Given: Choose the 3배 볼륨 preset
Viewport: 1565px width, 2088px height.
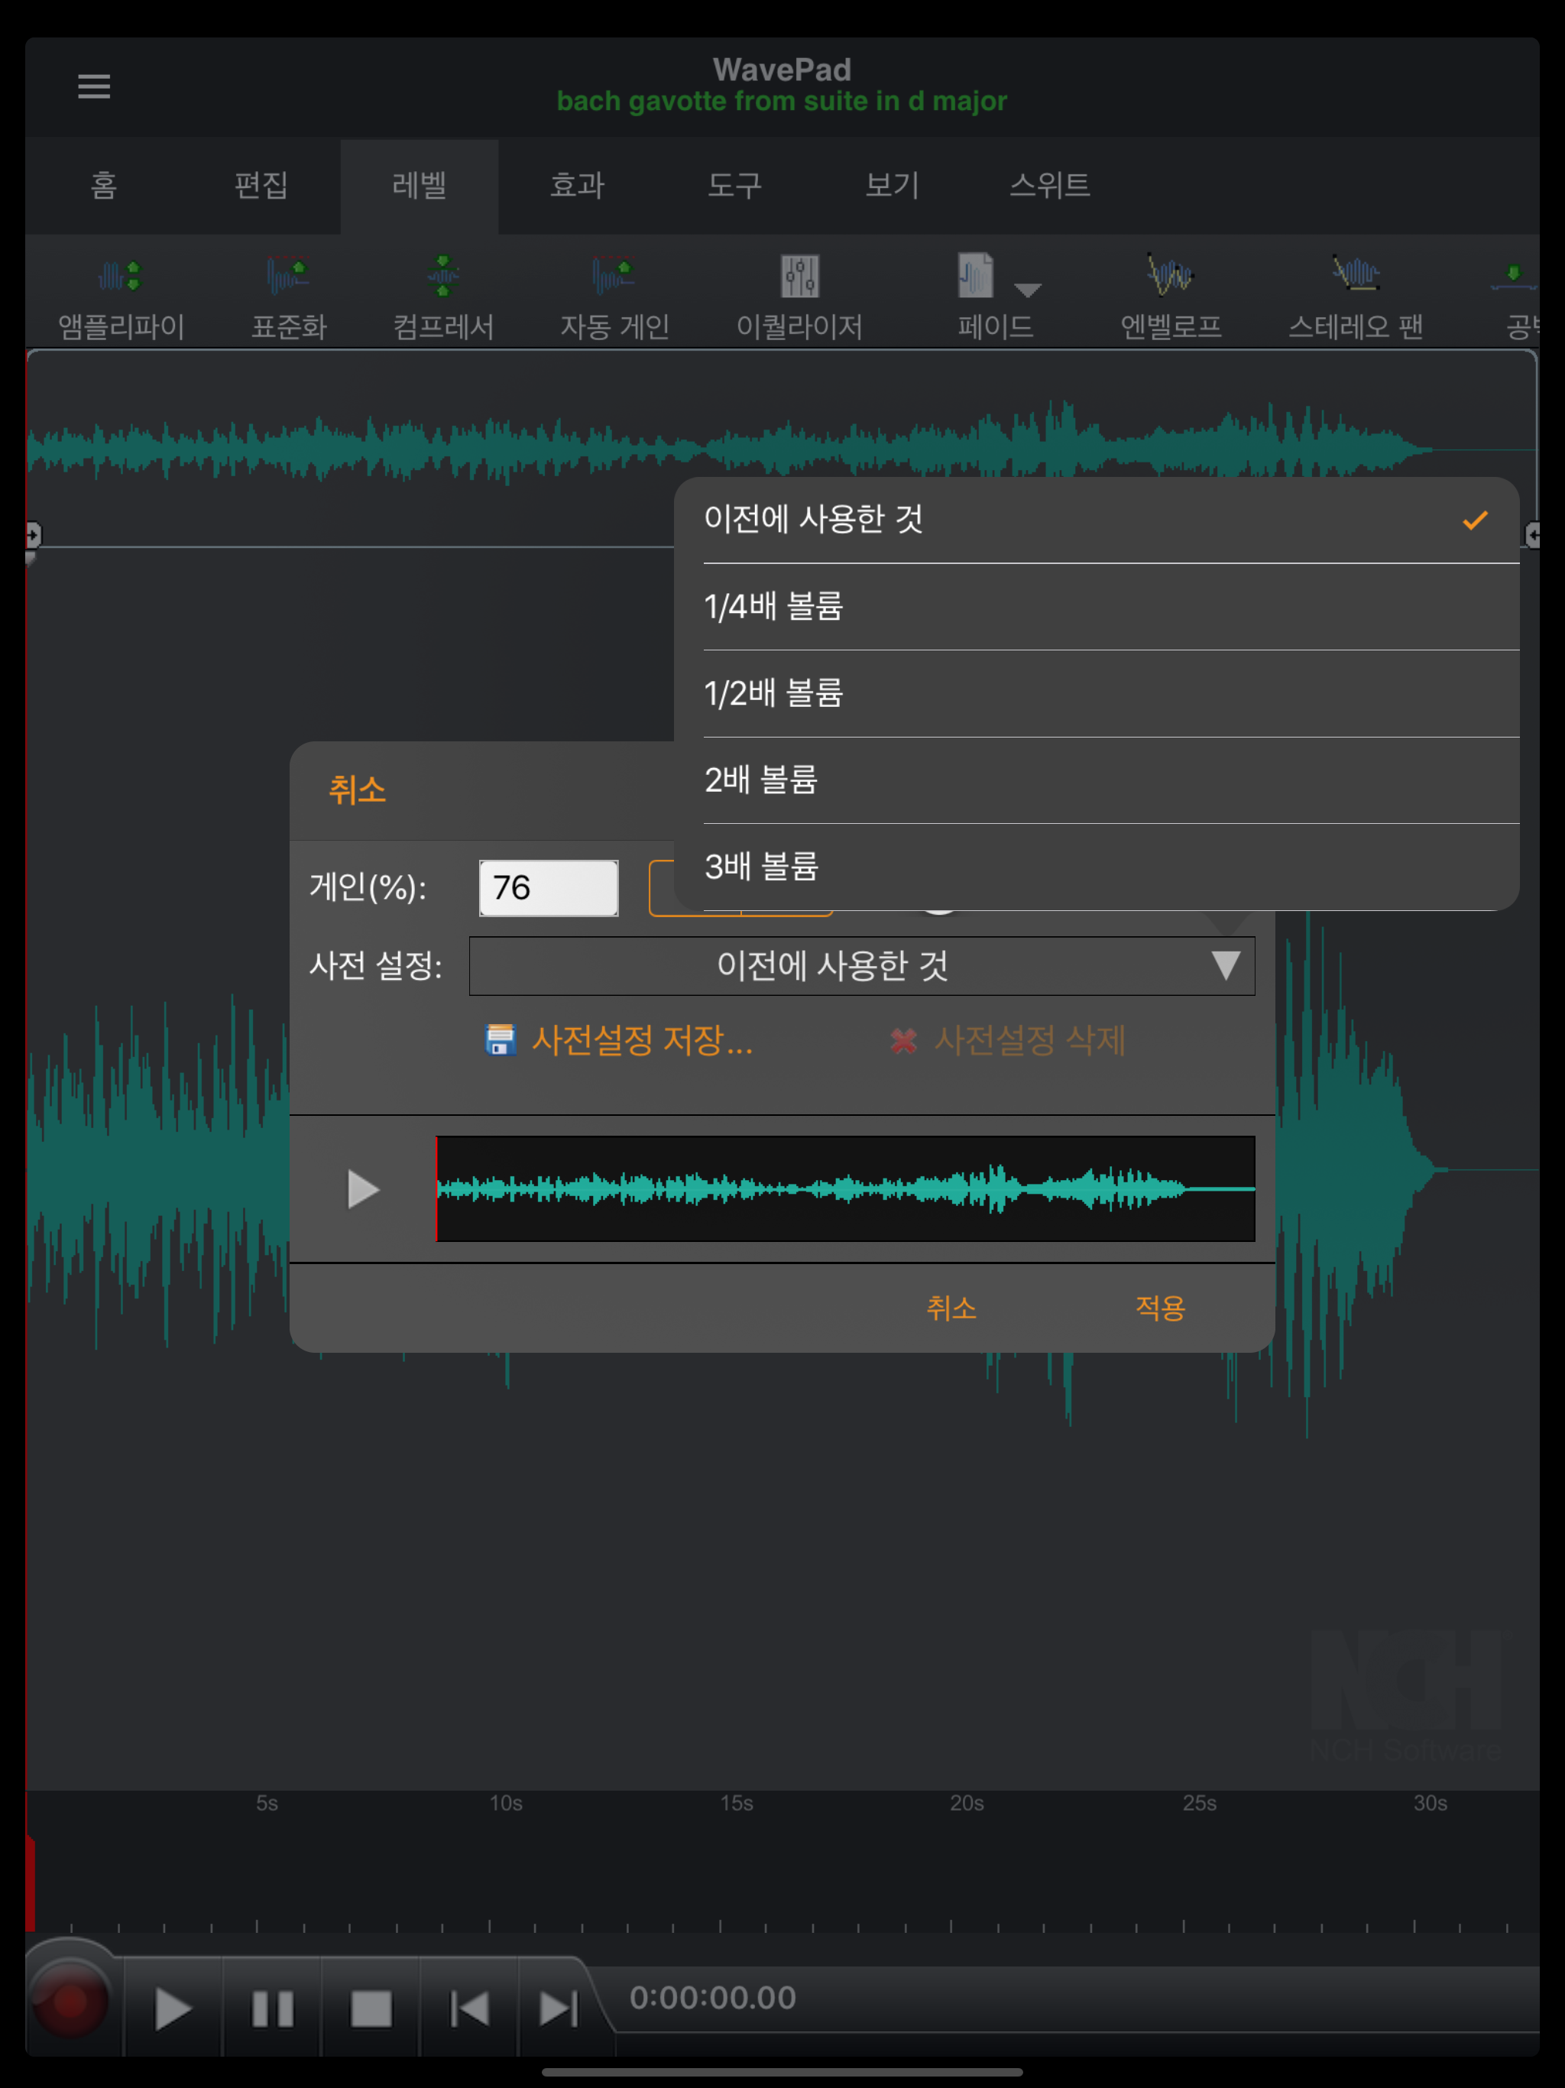Looking at the screenshot, I should [x=1097, y=867].
